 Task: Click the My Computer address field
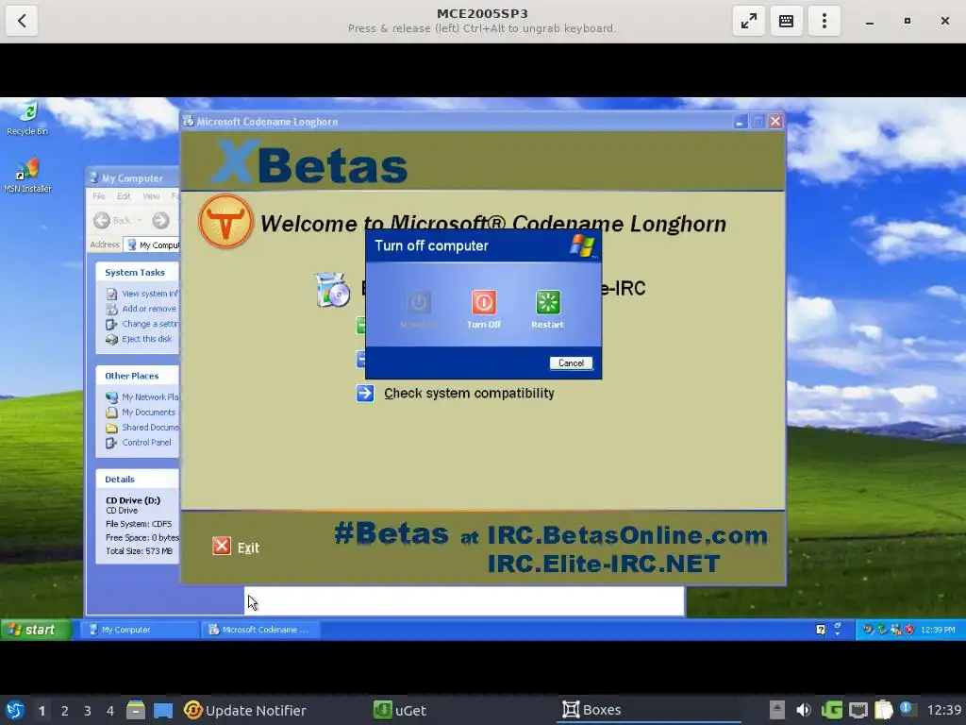click(152, 244)
